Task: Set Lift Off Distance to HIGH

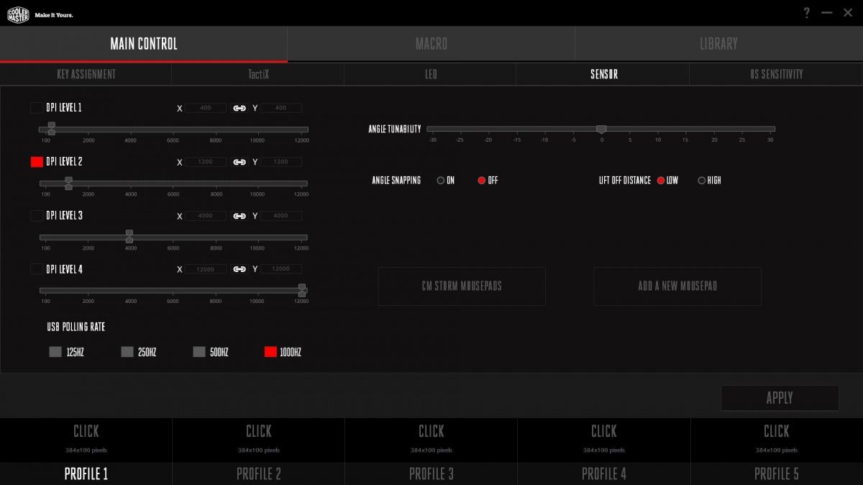Action: point(702,181)
